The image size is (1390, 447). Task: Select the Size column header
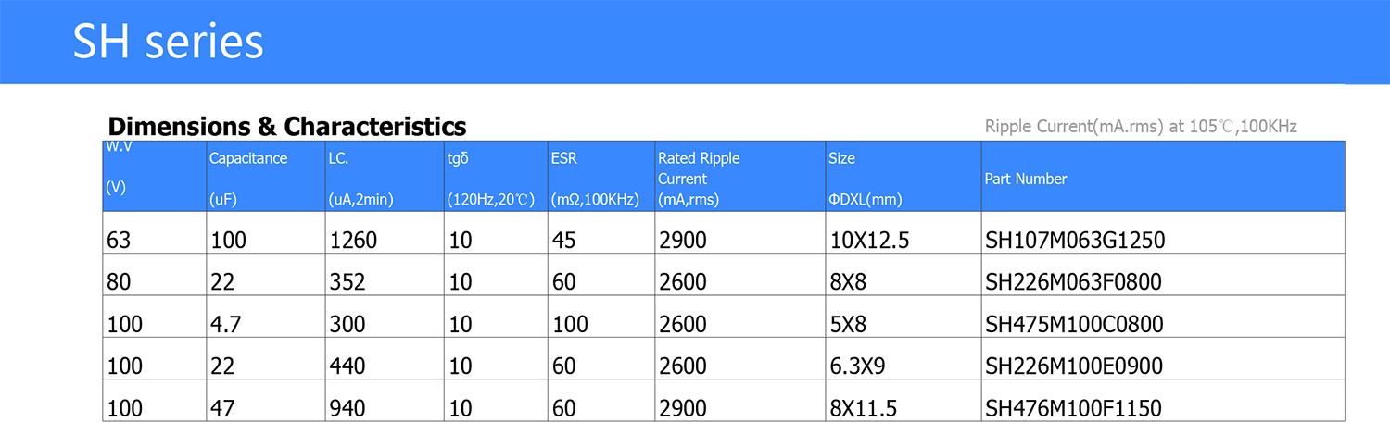click(841, 159)
